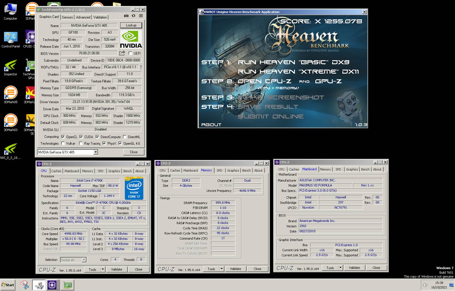Open the GPU-Z hamburger menu
Image resolution: width=455 pixels, height=291 pixels.
coord(141,16)
